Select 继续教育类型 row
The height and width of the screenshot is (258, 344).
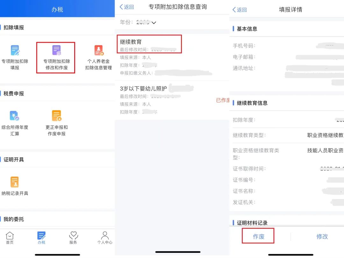(x=288, y=135)
